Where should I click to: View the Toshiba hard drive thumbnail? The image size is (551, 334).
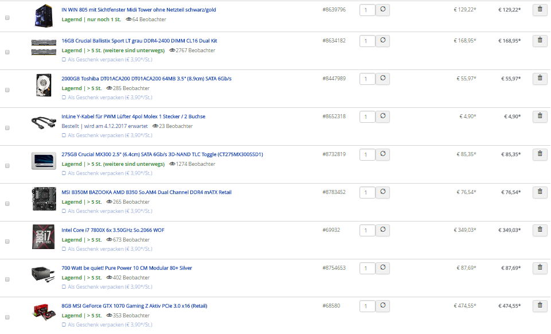[x=44, y=85]
